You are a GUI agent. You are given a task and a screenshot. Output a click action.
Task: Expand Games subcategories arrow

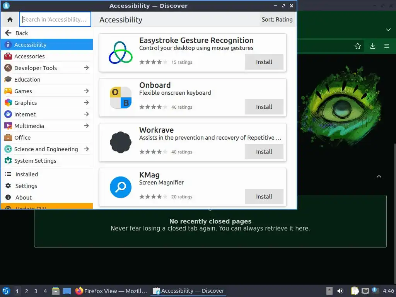coord(87,91)
